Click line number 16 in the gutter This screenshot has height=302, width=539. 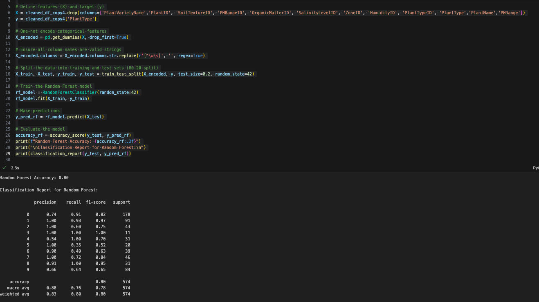[8, 74]
